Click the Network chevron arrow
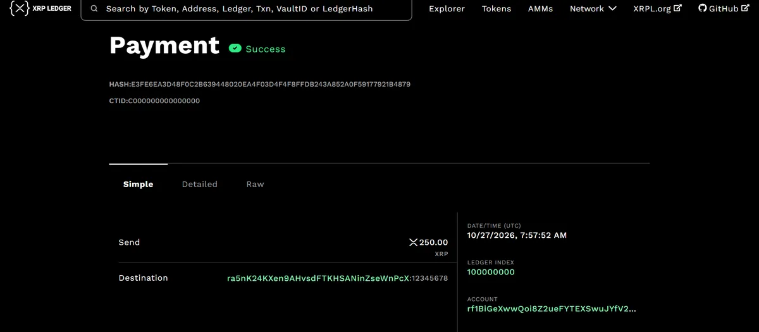The width and height of the screenshot is (759, 332). click(x=612, y=9)
